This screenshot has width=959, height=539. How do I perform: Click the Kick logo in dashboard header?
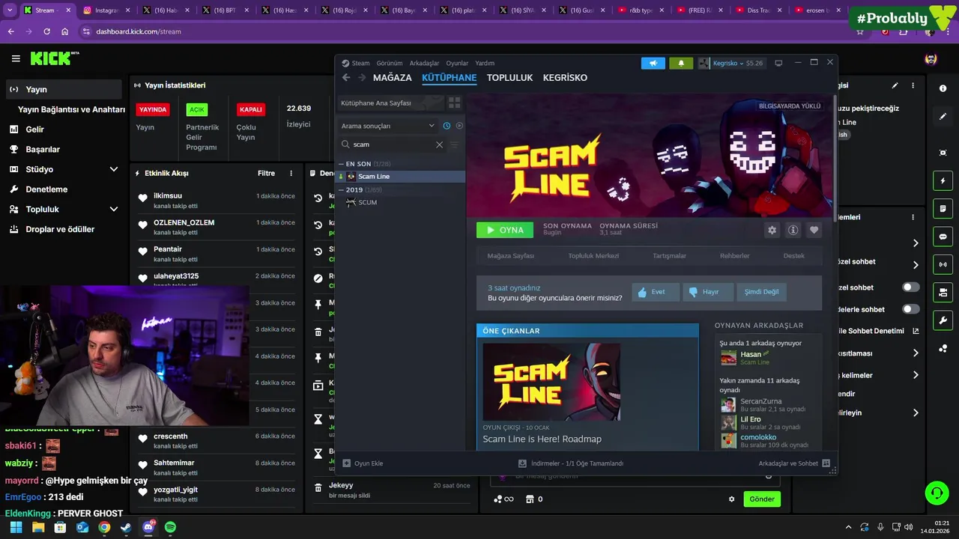point(55,58)
